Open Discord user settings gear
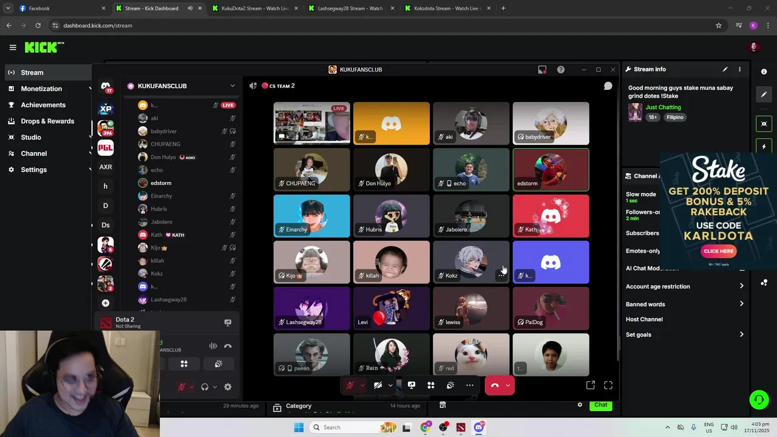The height and width of the screenshot is (437, 777). coord(228,387)
